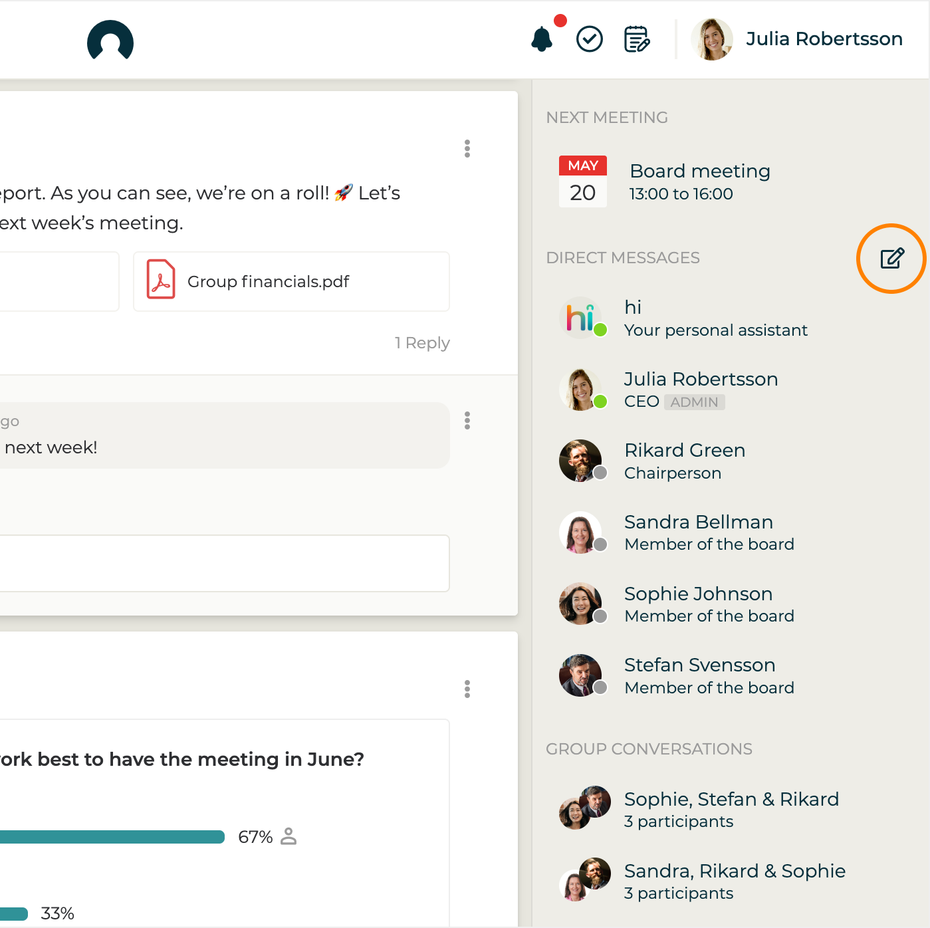The height and width of the screenshot is (928, 930).
Task: Open options menu for the reply comment
Action: 467,421
